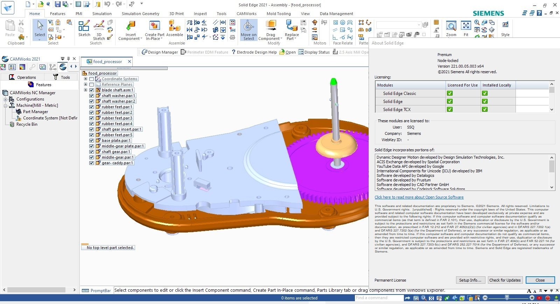
Task: Expand the Configurations tree node
Action: click(x=6, y=99)
